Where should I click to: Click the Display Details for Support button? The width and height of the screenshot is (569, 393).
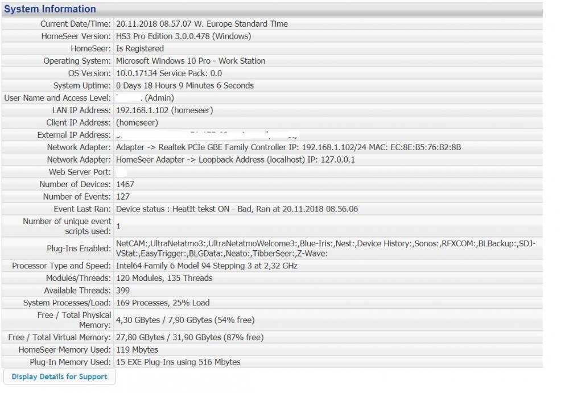coord(59,377)
